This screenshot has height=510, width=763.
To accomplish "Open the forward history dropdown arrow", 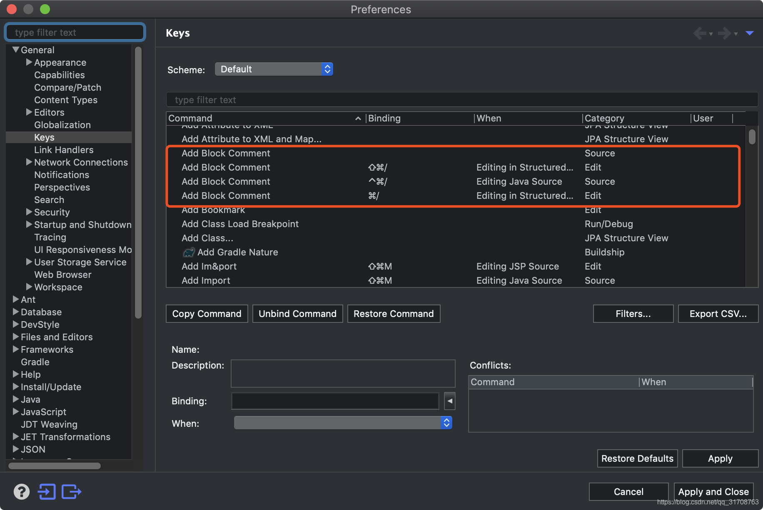I will pyautogui.click(x=736, y=34).
